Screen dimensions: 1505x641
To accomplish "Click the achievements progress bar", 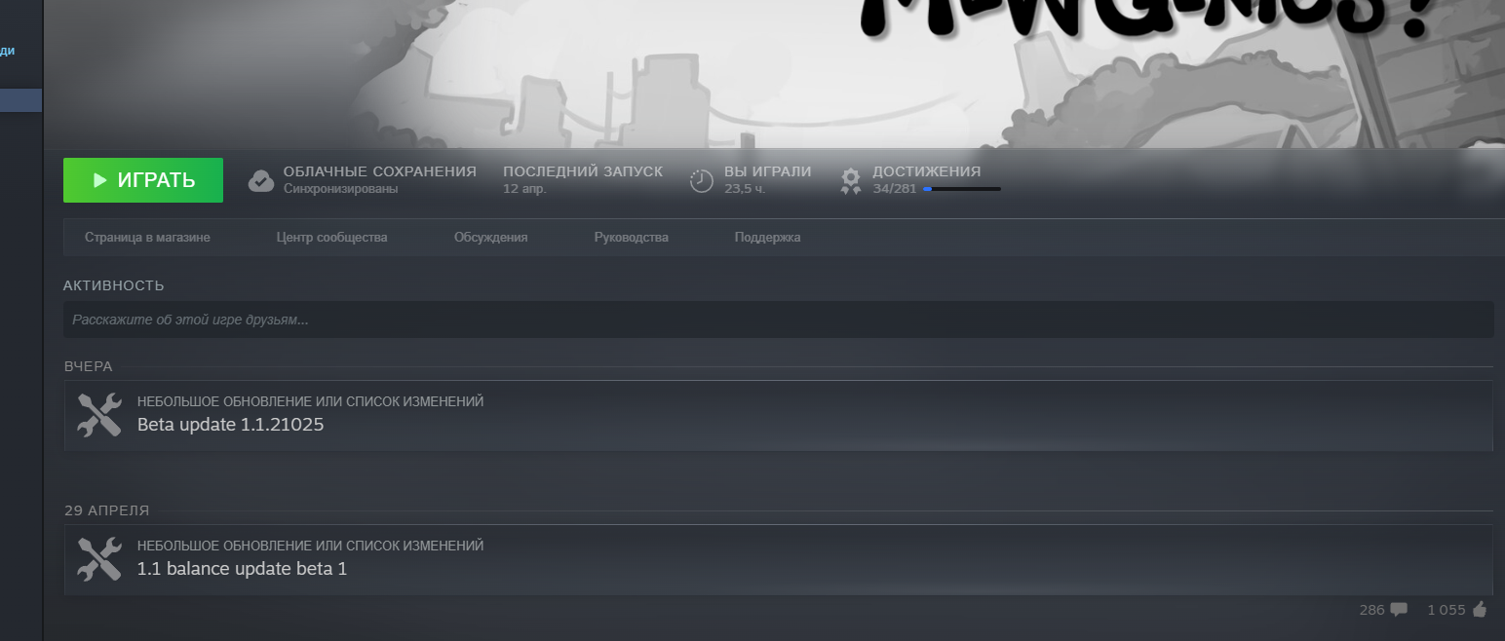I will [962, 189].
